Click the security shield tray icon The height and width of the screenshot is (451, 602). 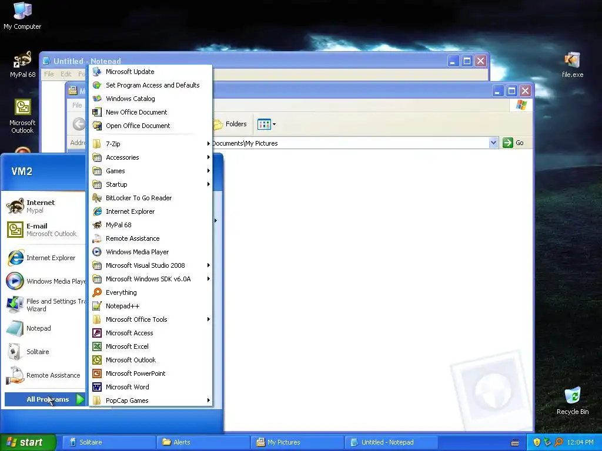point(537,442)
